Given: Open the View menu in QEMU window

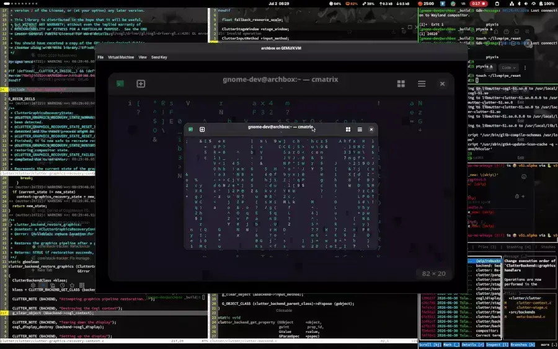Looking at the screenshot, I should pos(143,57).
